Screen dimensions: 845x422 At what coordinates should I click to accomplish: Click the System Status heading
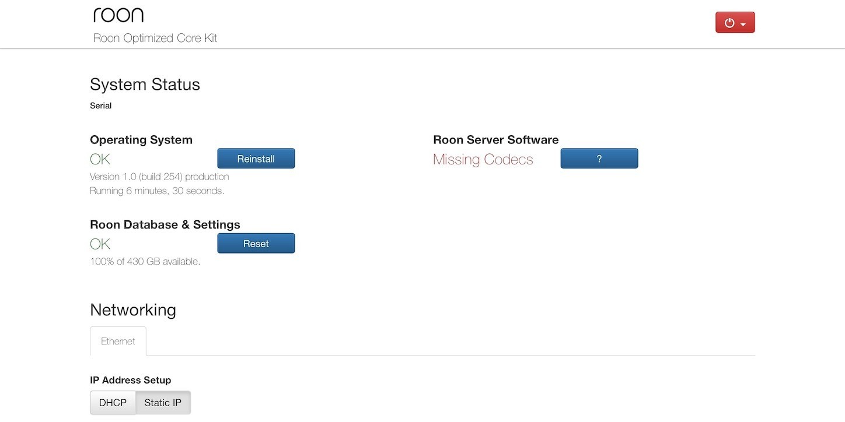145,85
